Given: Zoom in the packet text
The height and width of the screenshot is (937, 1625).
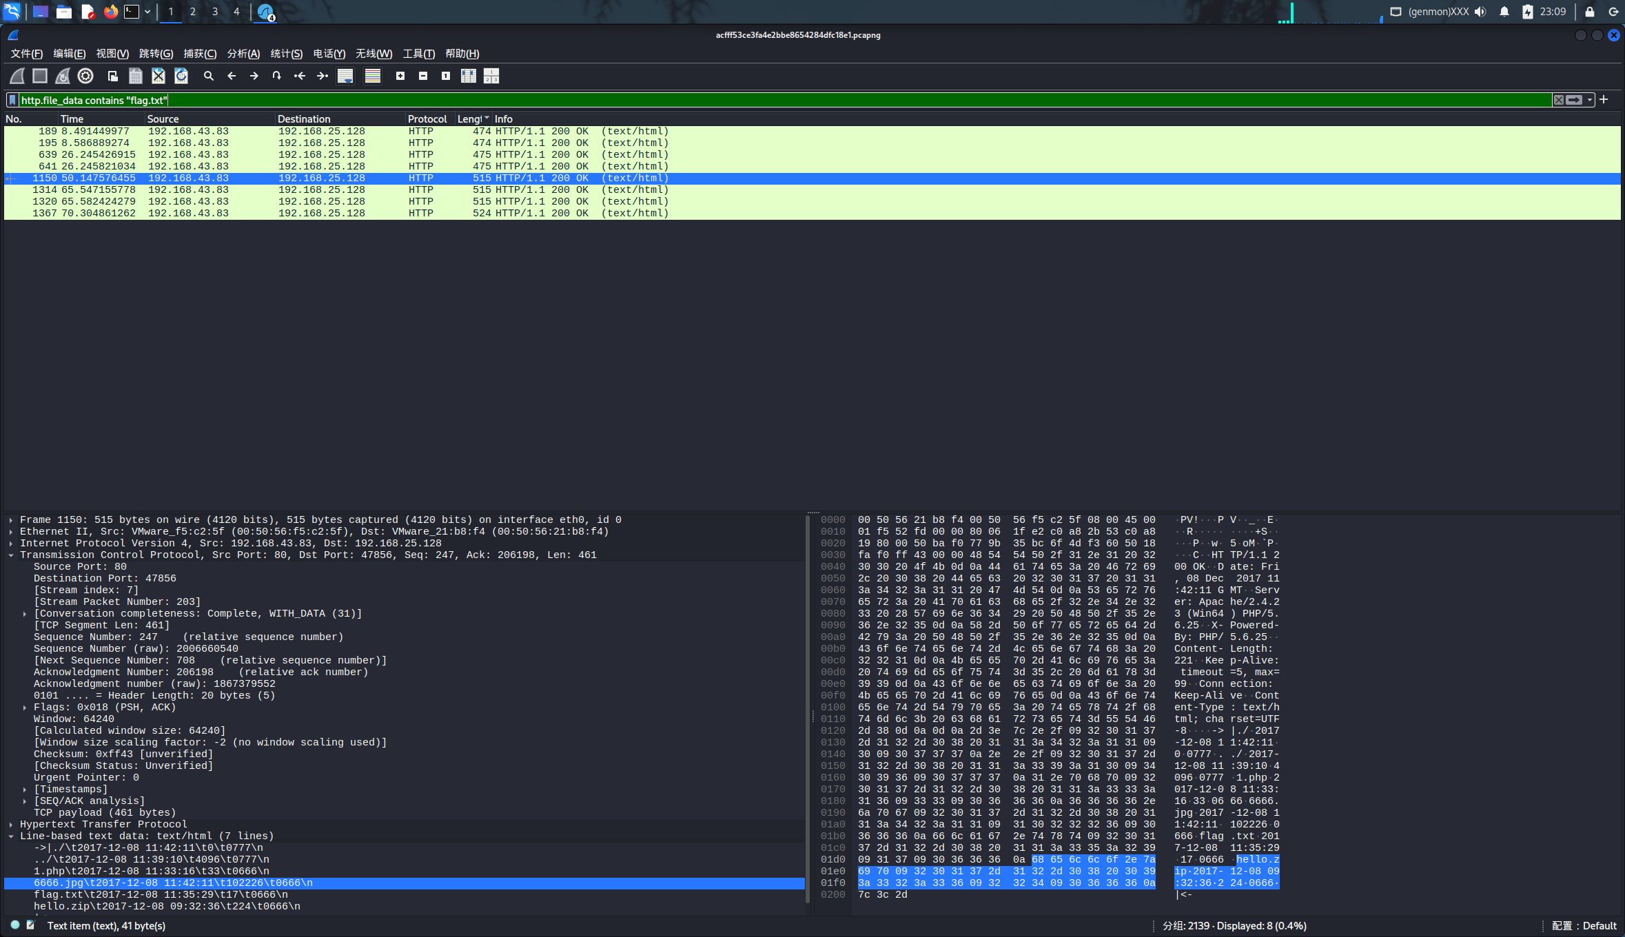Looking at the screenshot, I should 400,76.
